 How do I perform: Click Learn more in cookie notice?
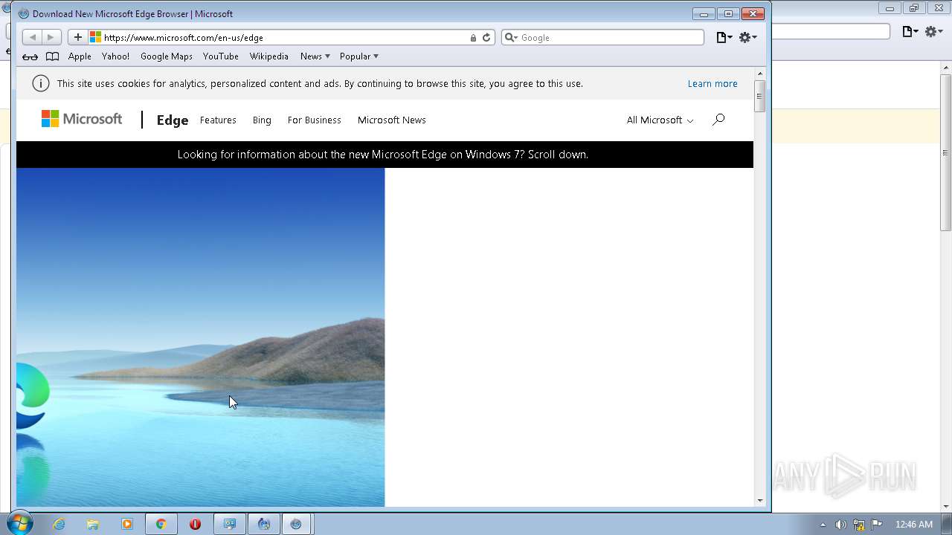coord(713,83)
